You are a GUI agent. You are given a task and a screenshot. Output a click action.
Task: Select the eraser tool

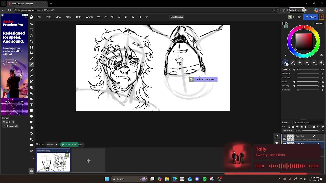click(31, 76)
